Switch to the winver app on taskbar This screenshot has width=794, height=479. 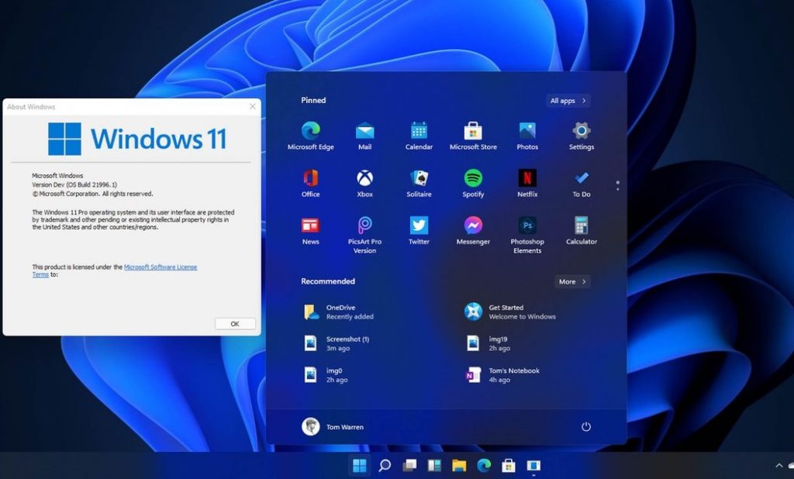tap(533, 465)
